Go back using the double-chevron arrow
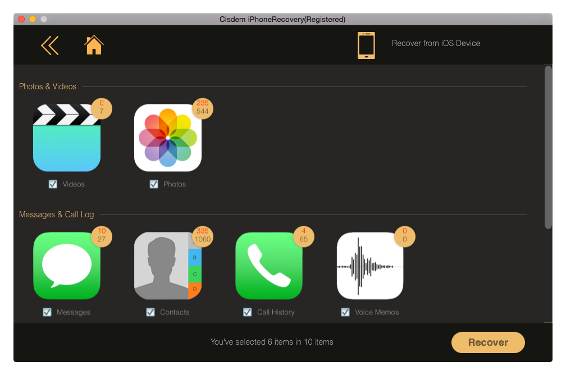Viewport: 566px width, 375px height. [x=50, y=45]
